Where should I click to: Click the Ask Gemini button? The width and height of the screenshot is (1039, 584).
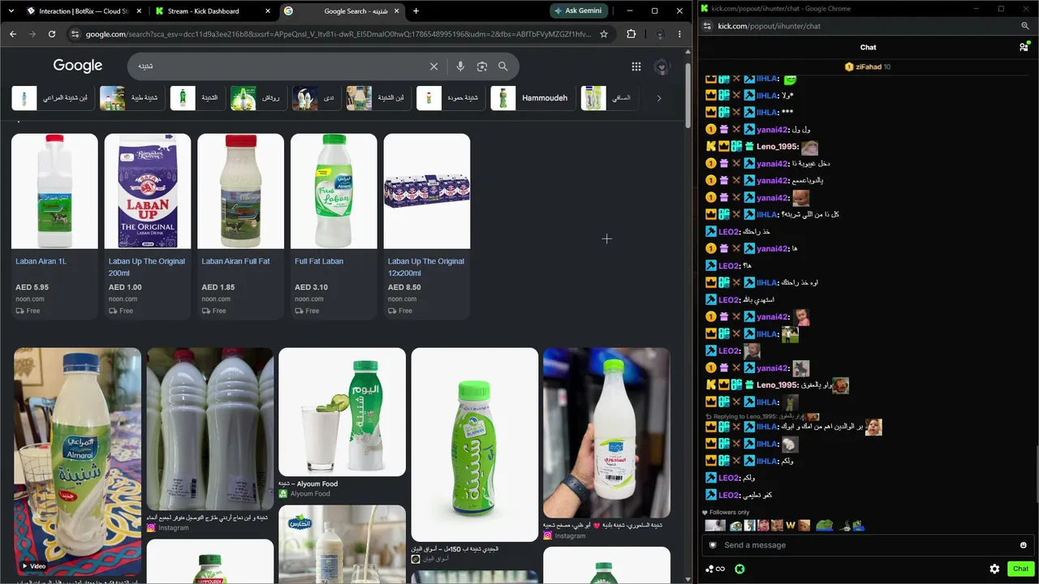[579, 11]
